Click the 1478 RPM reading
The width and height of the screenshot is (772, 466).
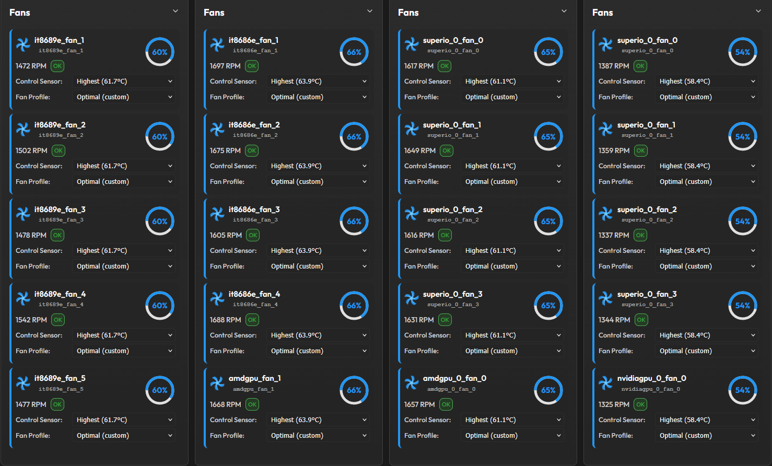[x=31, y=235]
